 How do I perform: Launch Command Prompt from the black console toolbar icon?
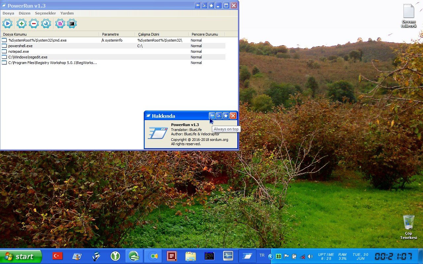[x=72, y=23]
